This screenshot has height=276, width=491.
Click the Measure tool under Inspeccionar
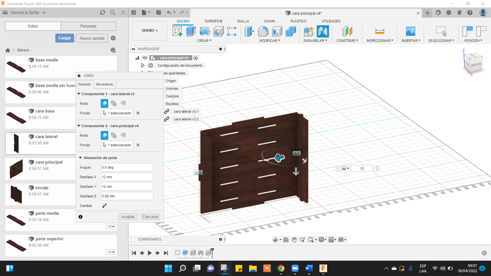(380, 32)
